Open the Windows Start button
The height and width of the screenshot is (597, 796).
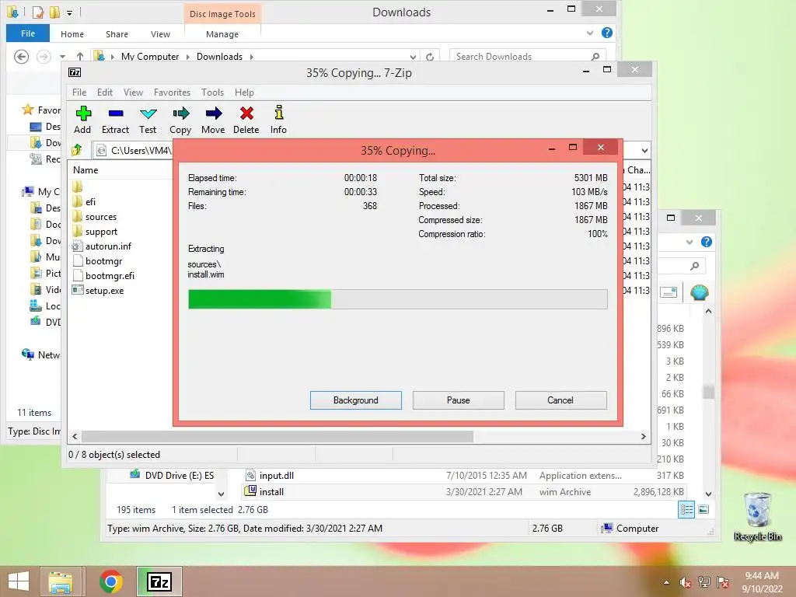pos(19,581)
